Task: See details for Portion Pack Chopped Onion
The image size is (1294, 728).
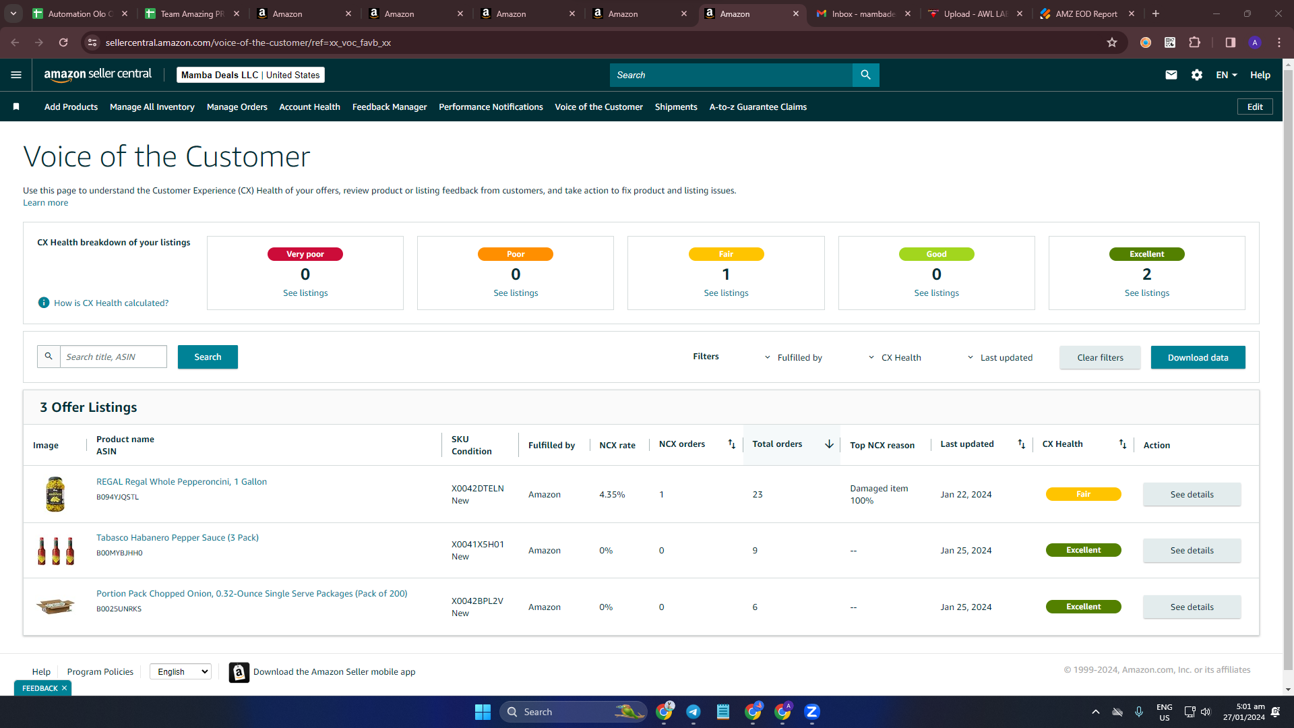Action: click(1192, 607)
